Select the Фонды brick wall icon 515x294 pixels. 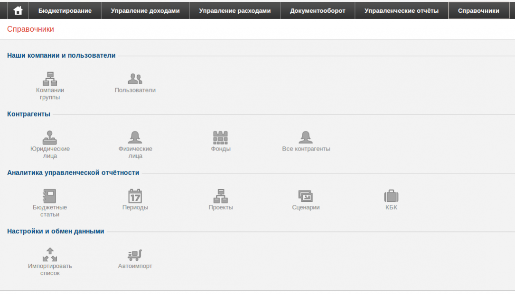coord(220,137)
